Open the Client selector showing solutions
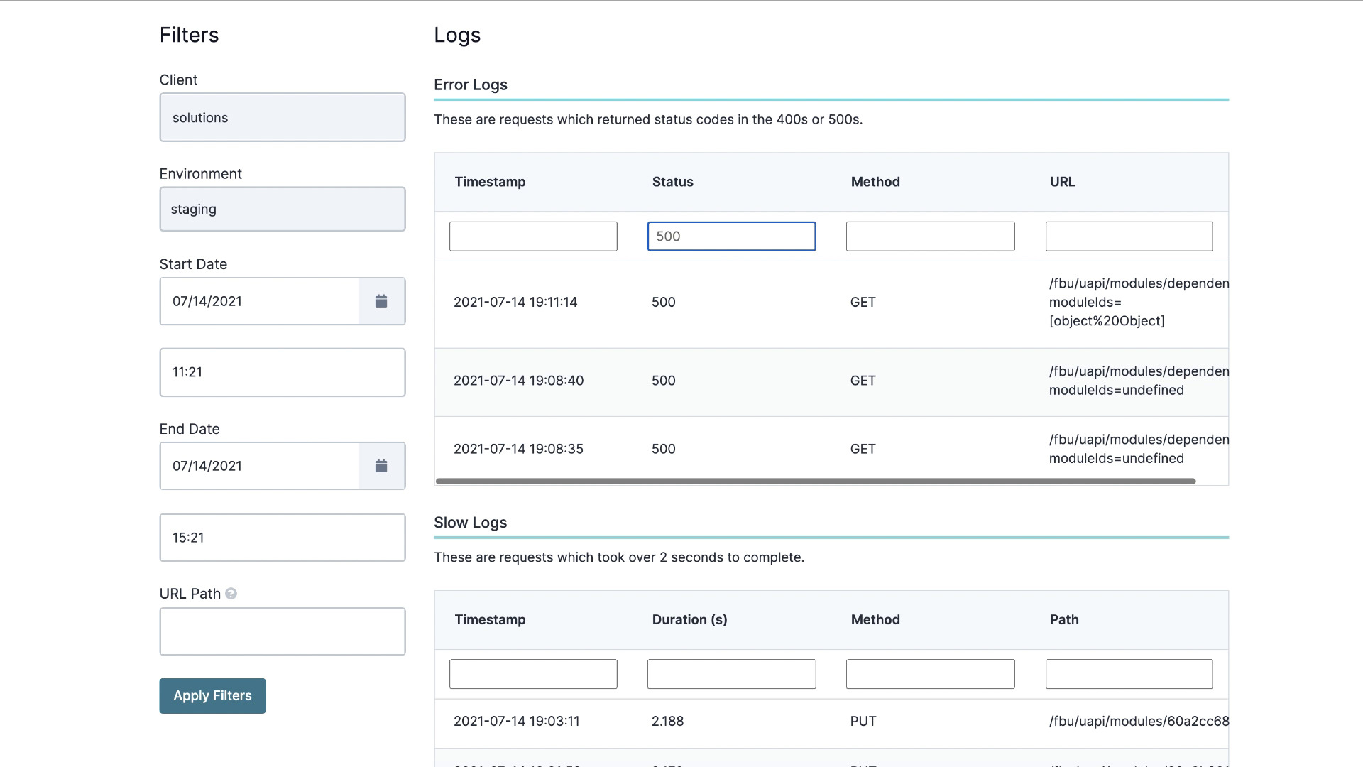 [282, 117]
